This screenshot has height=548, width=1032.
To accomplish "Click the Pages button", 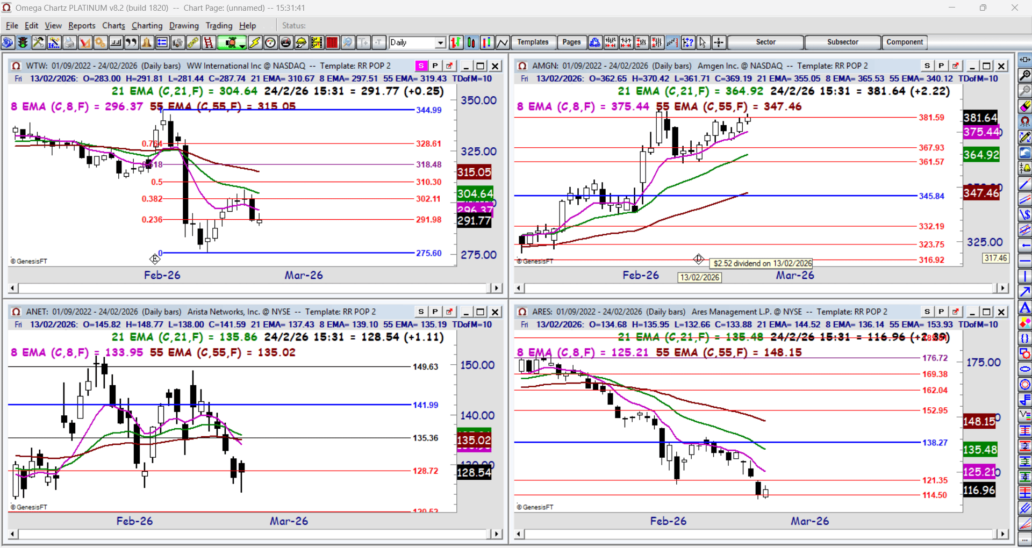I will (x=571, y=42).
